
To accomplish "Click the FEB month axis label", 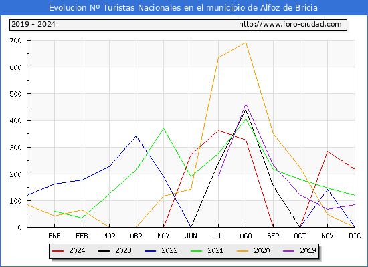I will click(82, 236).
